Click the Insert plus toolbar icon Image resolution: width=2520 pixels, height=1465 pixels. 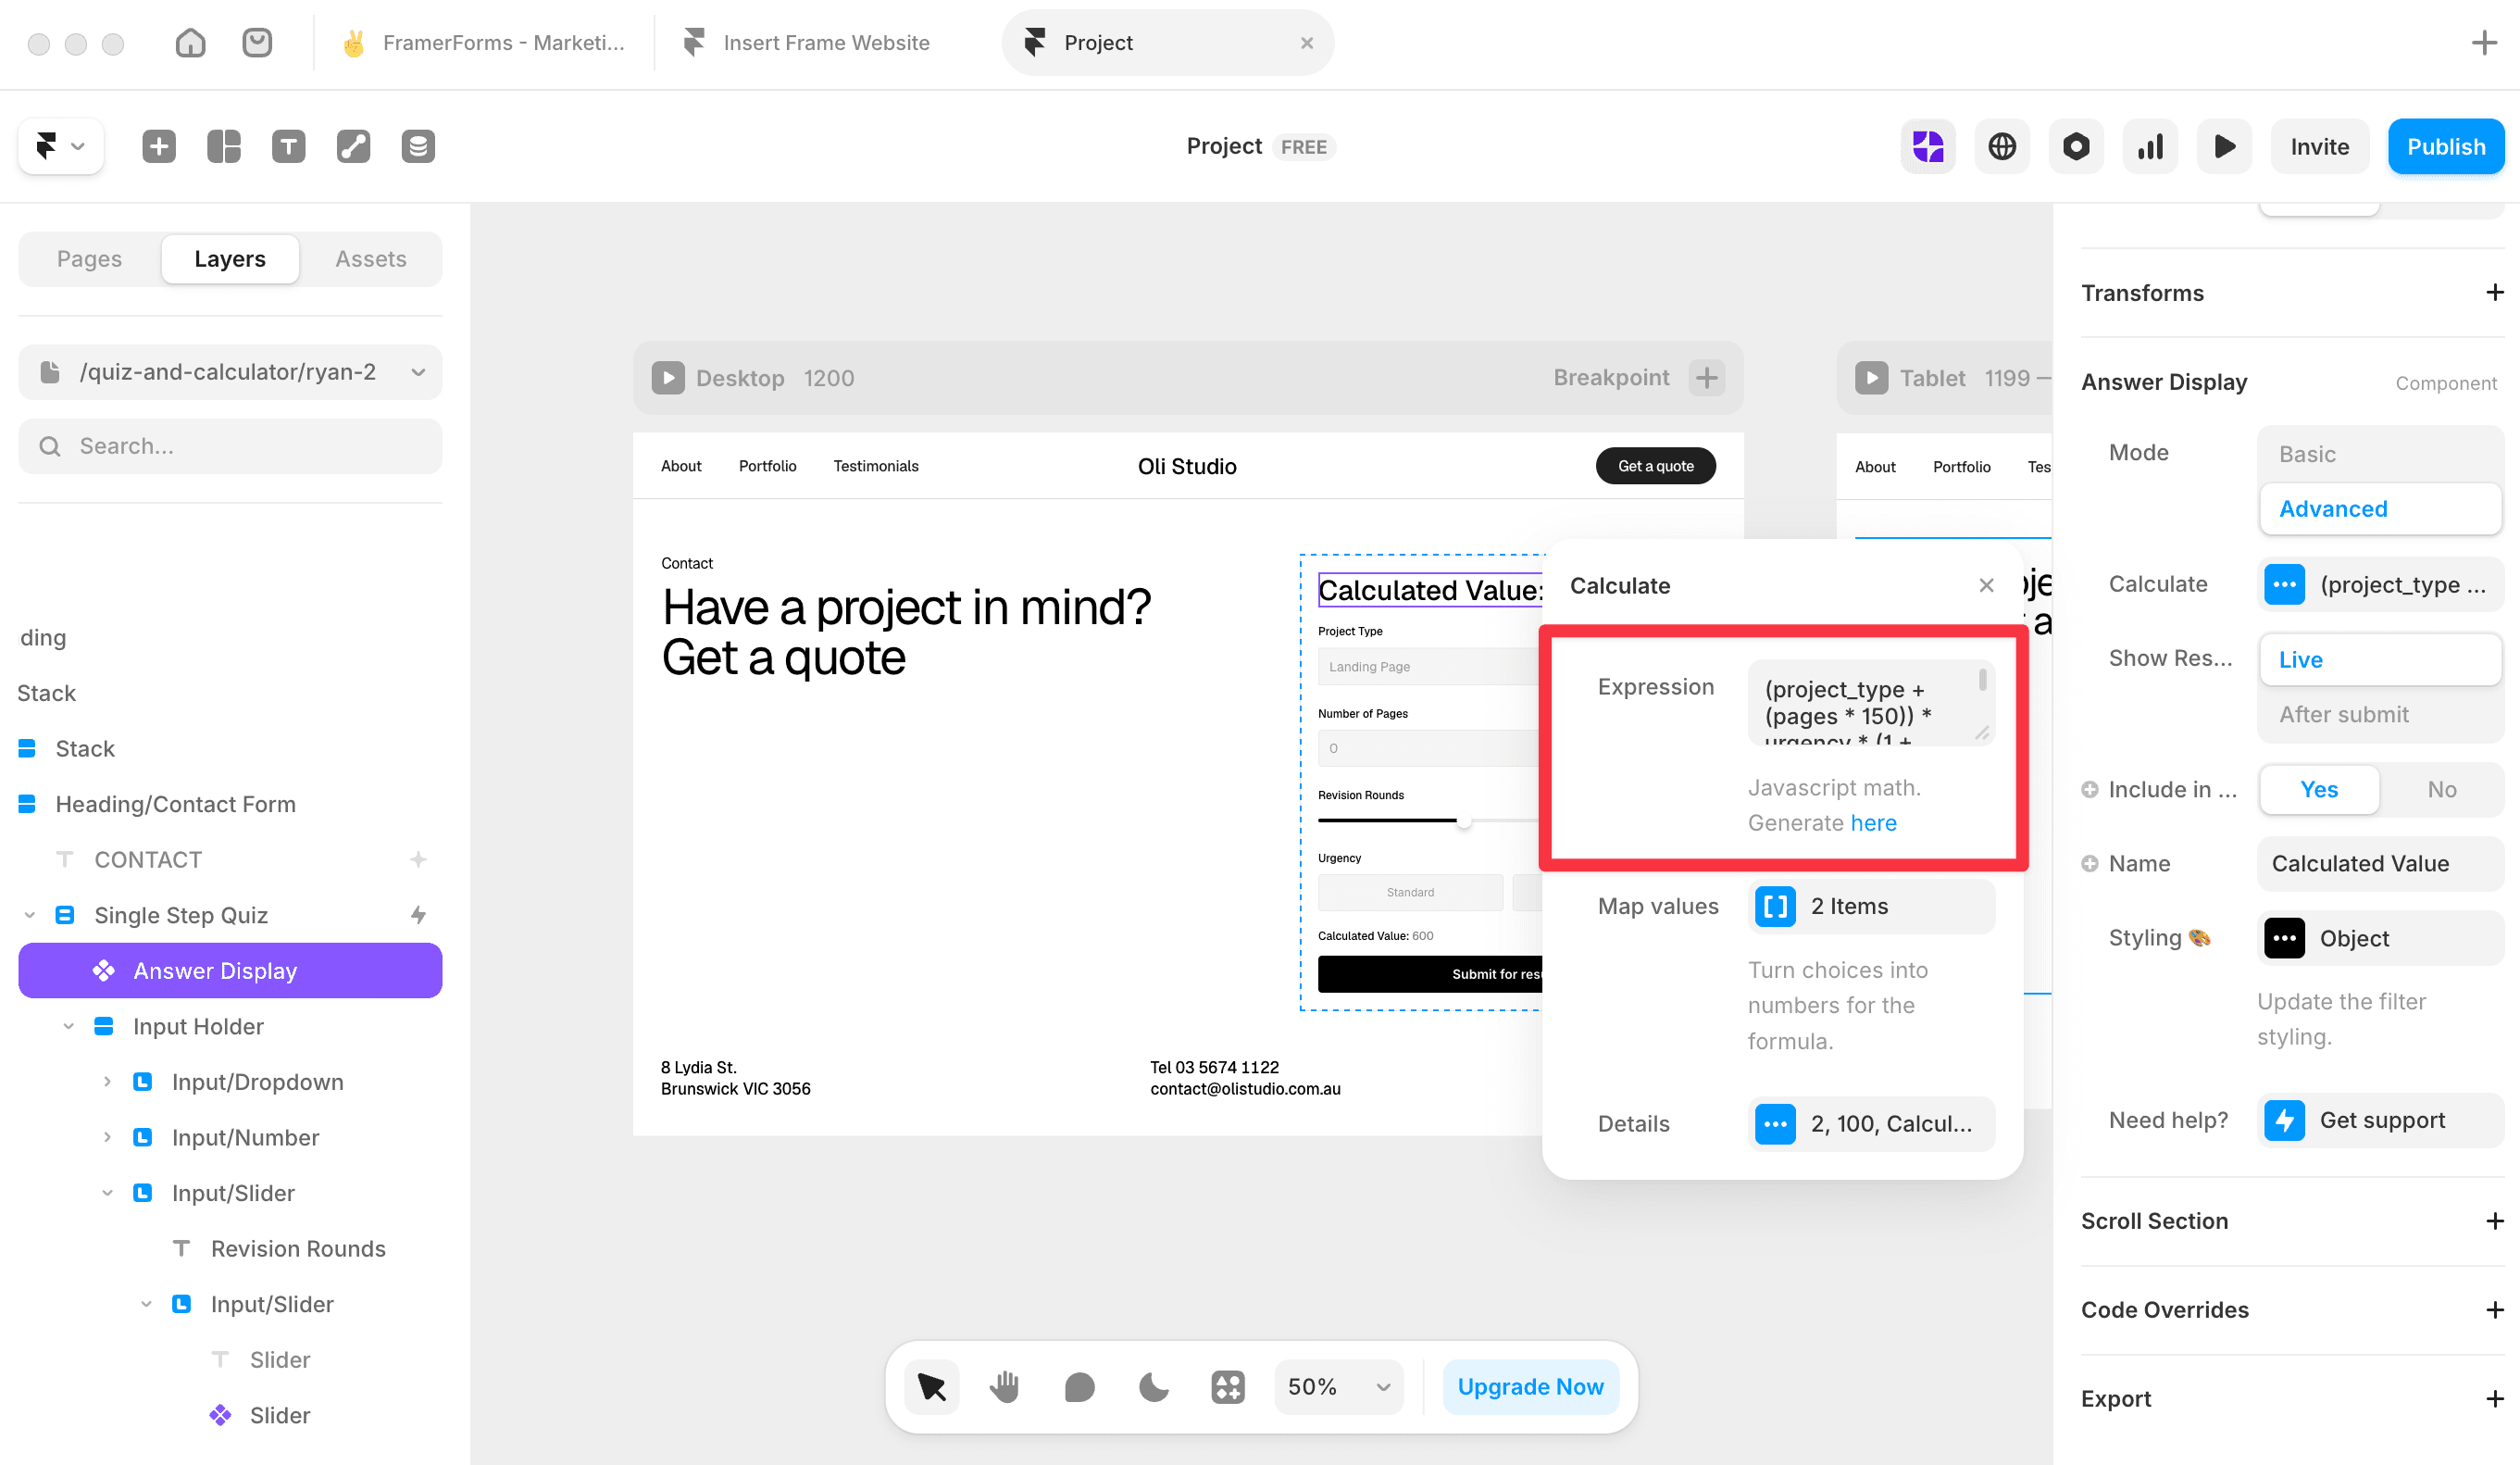tap(158, 146)
